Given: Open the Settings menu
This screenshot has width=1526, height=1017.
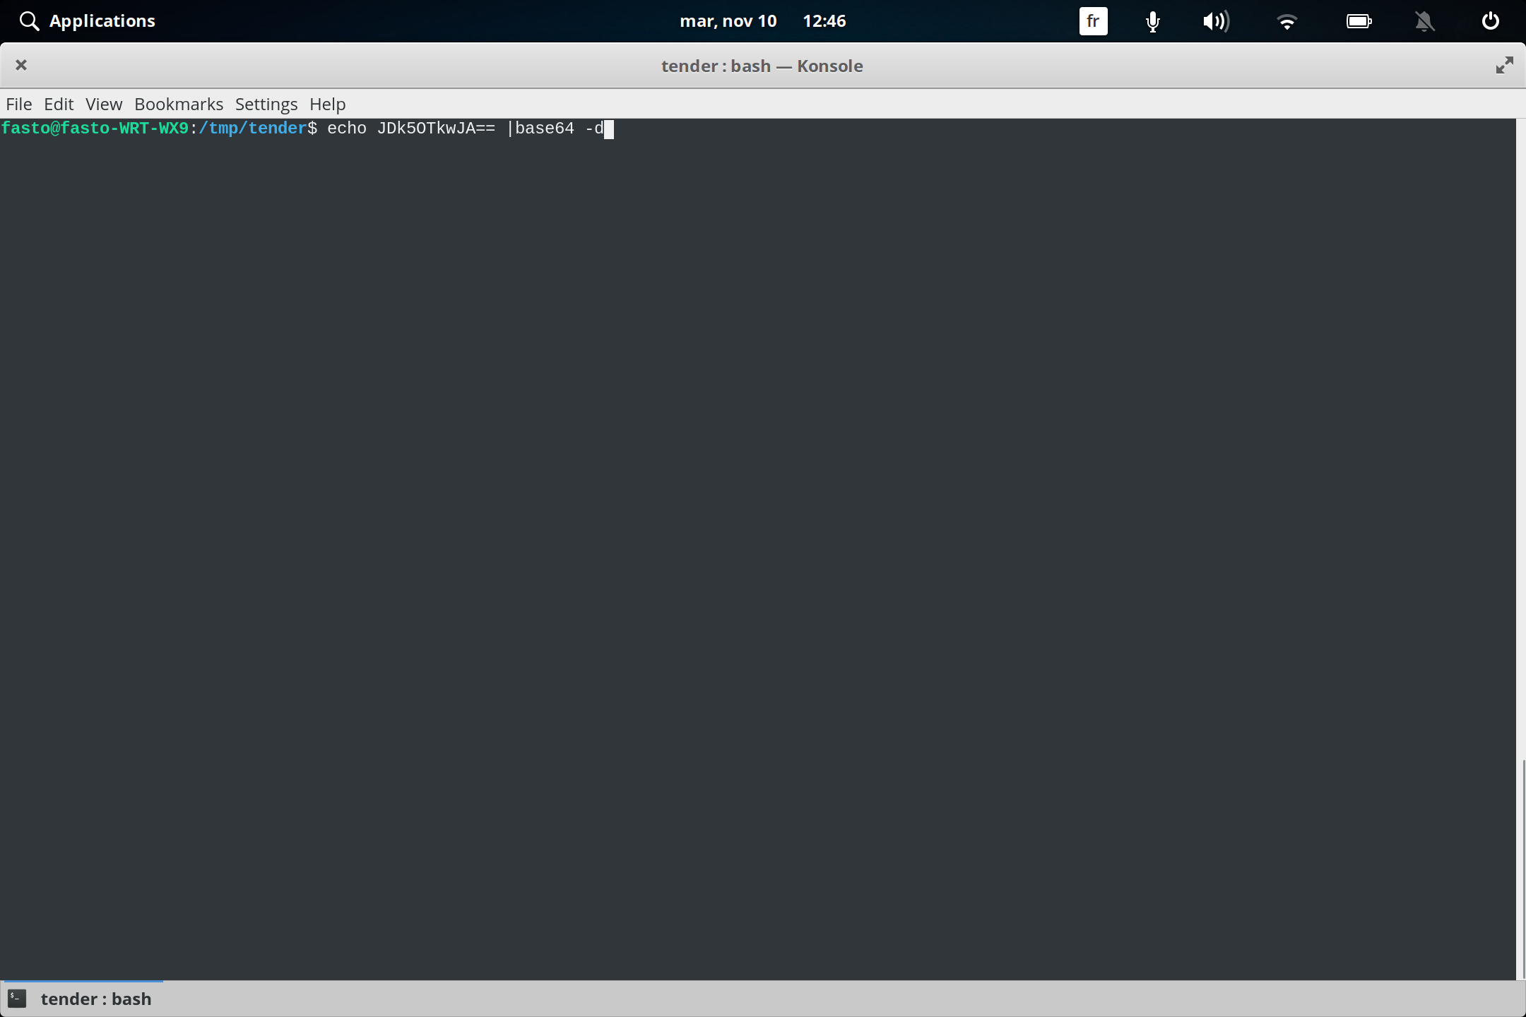Looking at the screenshot, I should point(266,104).
